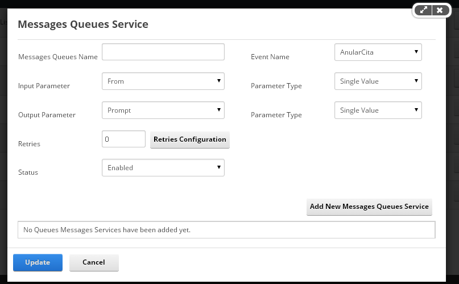Click the blue Update button

tap(38, 262)
